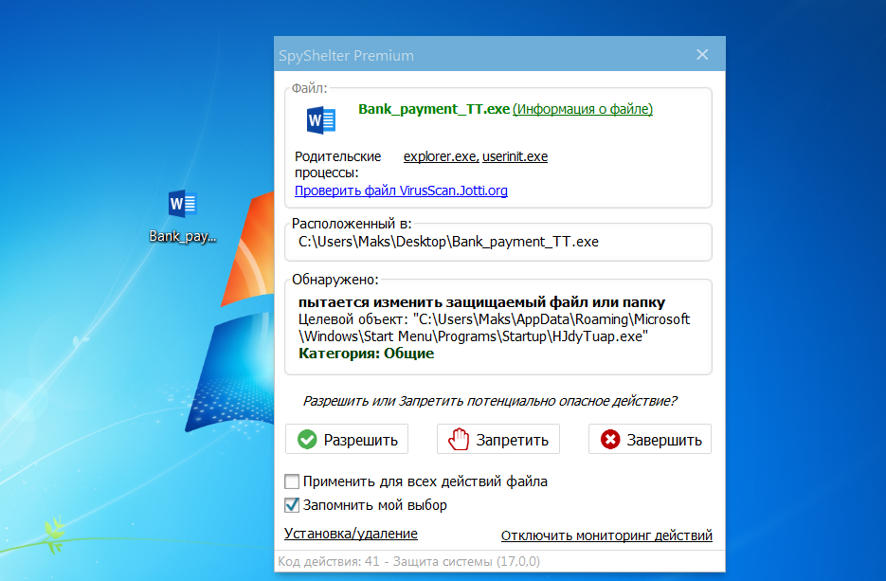
Task: Open the Информация о файле link
Action: click(x=583, y=109)
